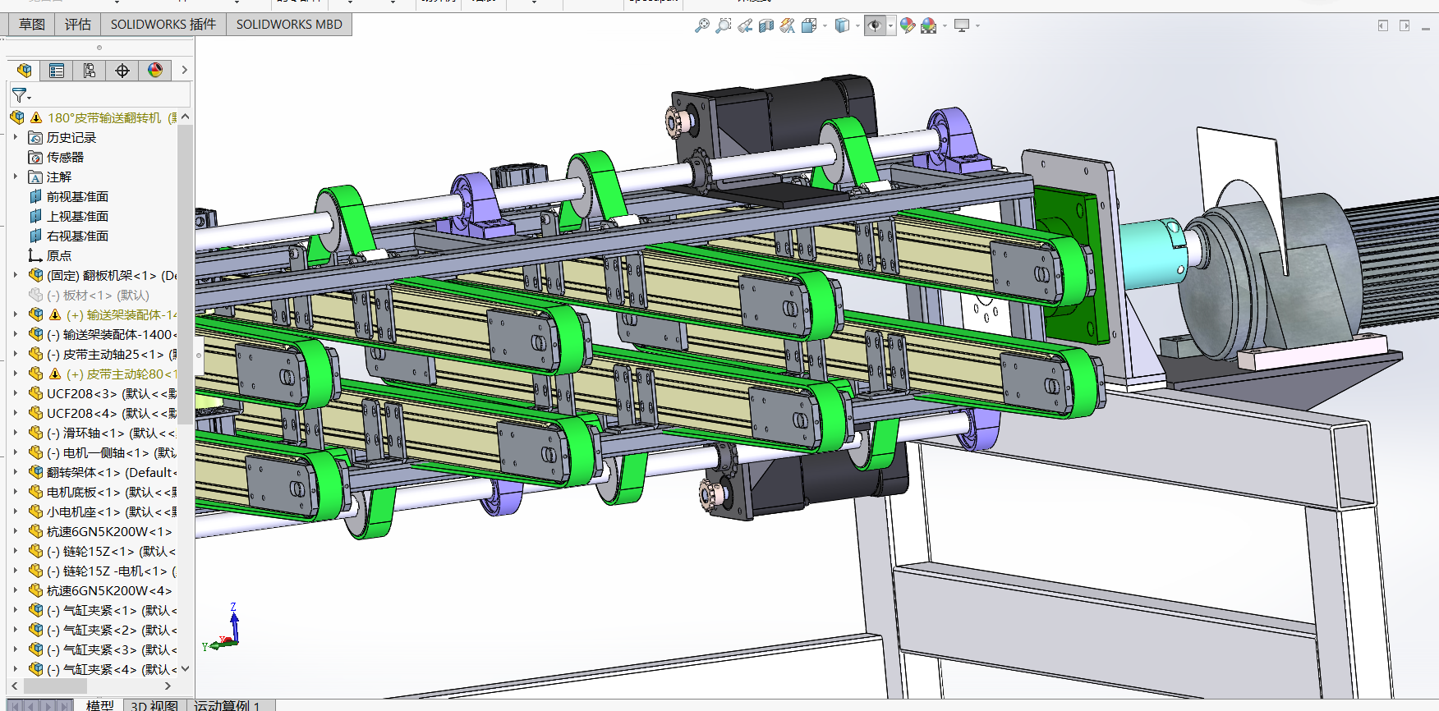Select the (-) 链轮15Z<1> item
Viewport: 1439px width, 711px height.
click(112, 552)
